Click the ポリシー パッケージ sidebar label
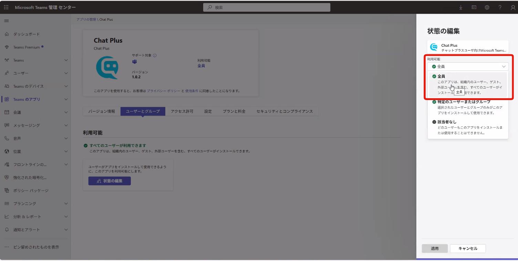 point(31,191)
